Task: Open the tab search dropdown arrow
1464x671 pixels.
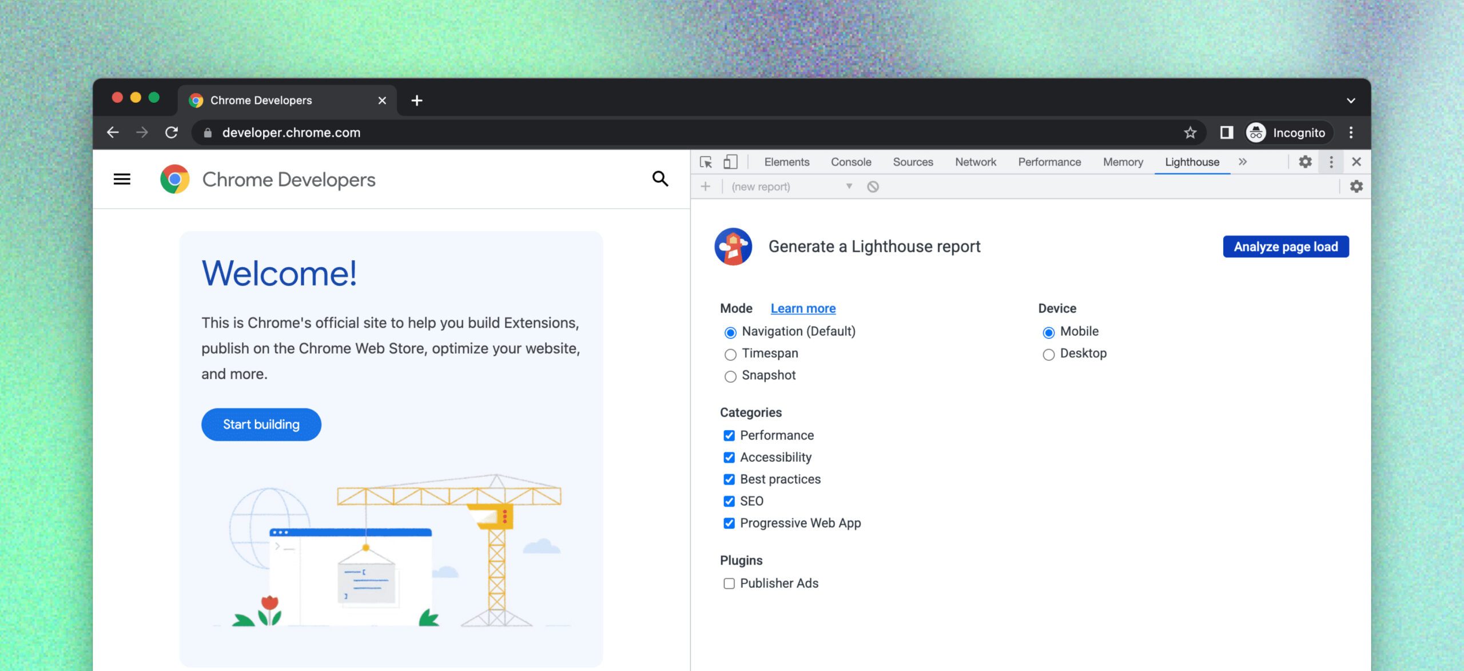Action: [x=1351, y=101]
